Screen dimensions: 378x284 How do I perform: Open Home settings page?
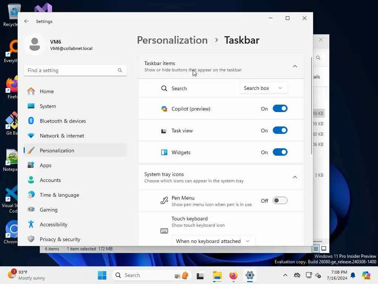tap(75, 91)
